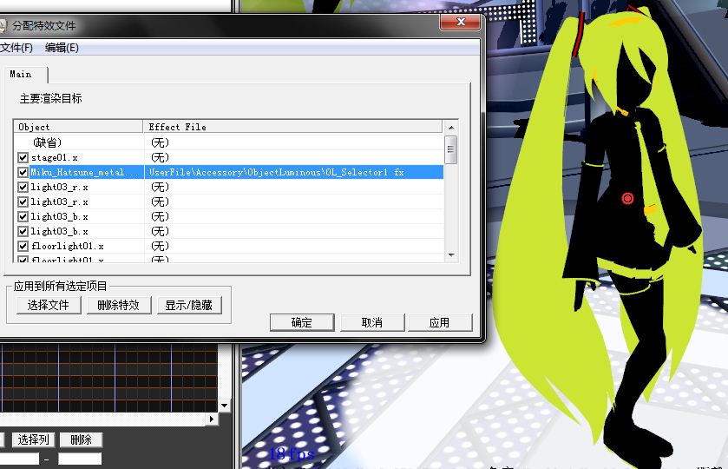
Task: Click the effect list scrollbar thumb
Action: click(x=451, y=149)
